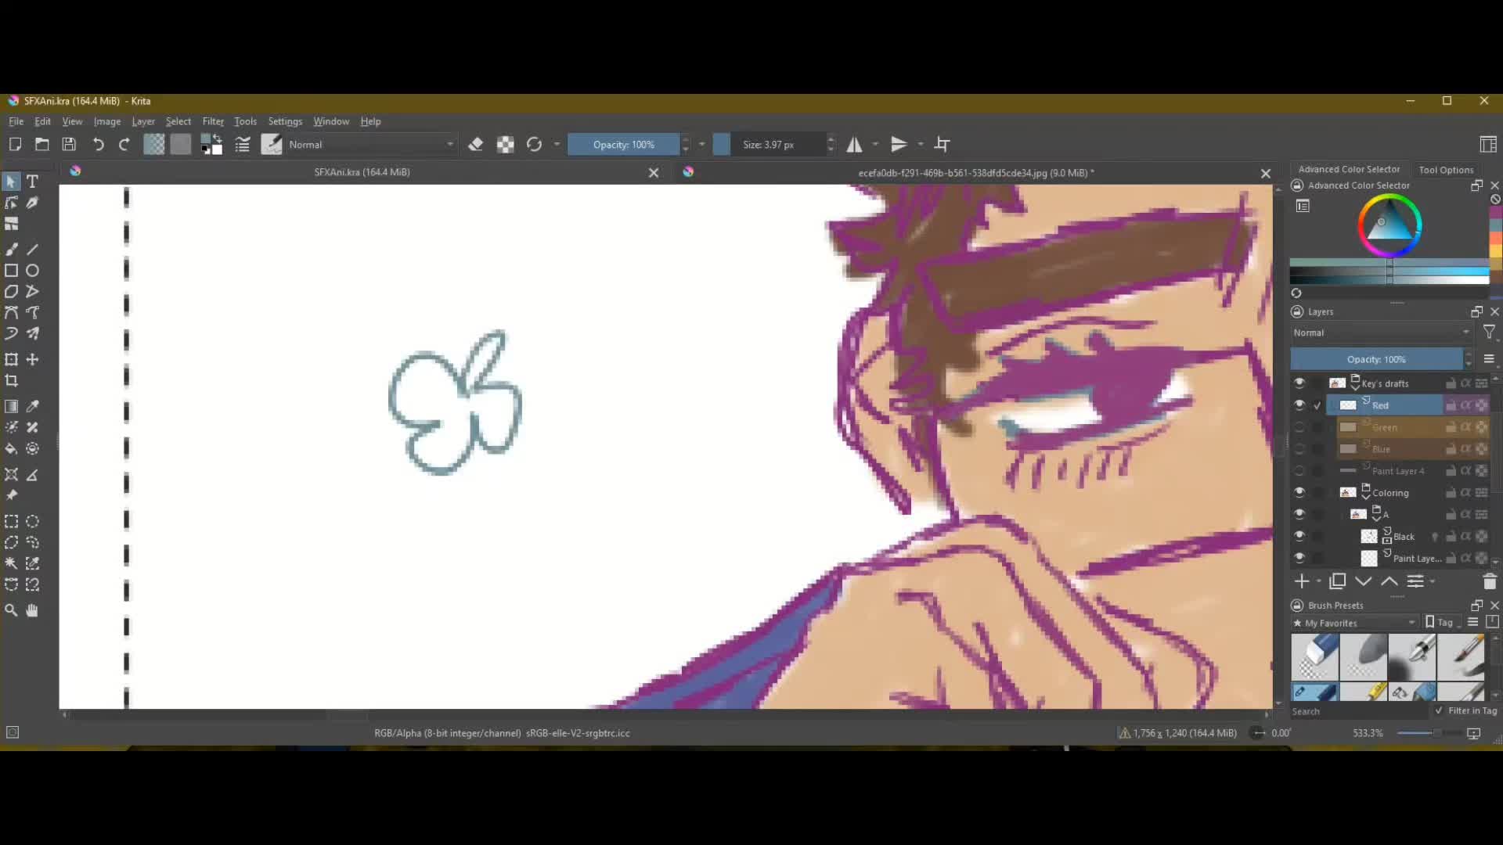This screenshot has width=1503, height=845.
Task: Select the Zoom tool
Action: (12, 611)
